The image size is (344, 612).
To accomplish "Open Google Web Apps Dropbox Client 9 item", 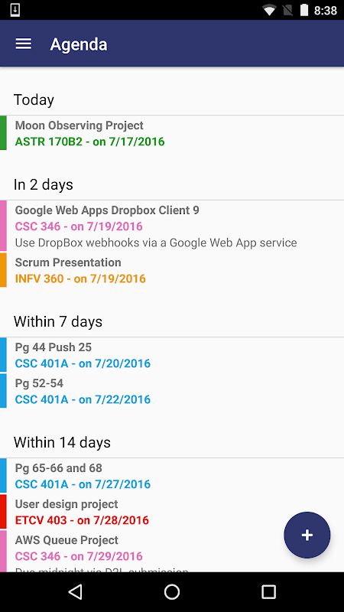I will point(172,226).
